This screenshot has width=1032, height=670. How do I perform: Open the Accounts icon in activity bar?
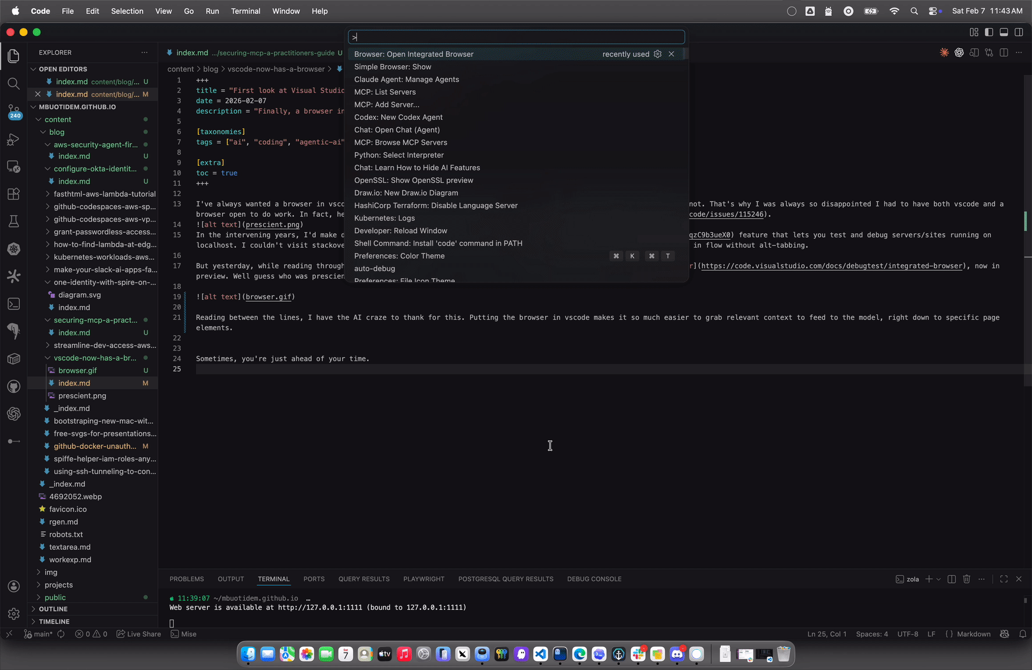pyautogui.click(x=13, y=586)
